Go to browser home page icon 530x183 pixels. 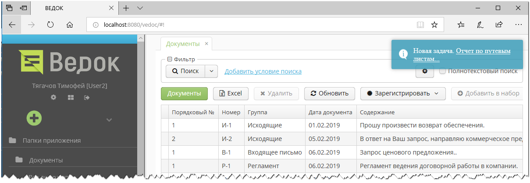click(x=69, y=25)
